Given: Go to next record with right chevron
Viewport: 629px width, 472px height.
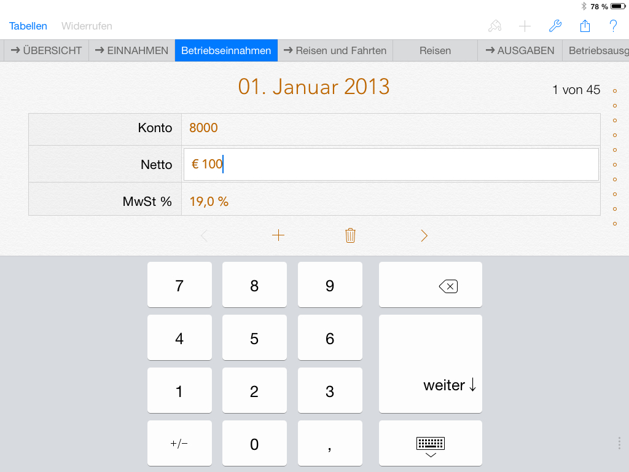Looking at the screenshot, I should [x=424, y=235].
